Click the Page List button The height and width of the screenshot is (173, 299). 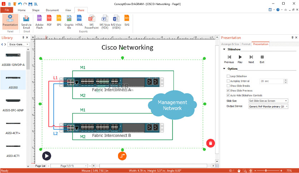click(x=40, y=166)
